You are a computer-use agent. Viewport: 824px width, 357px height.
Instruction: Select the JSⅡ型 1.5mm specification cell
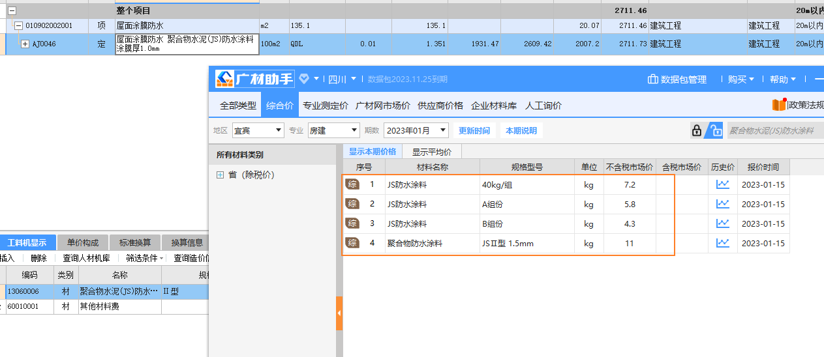click(526, 243)
